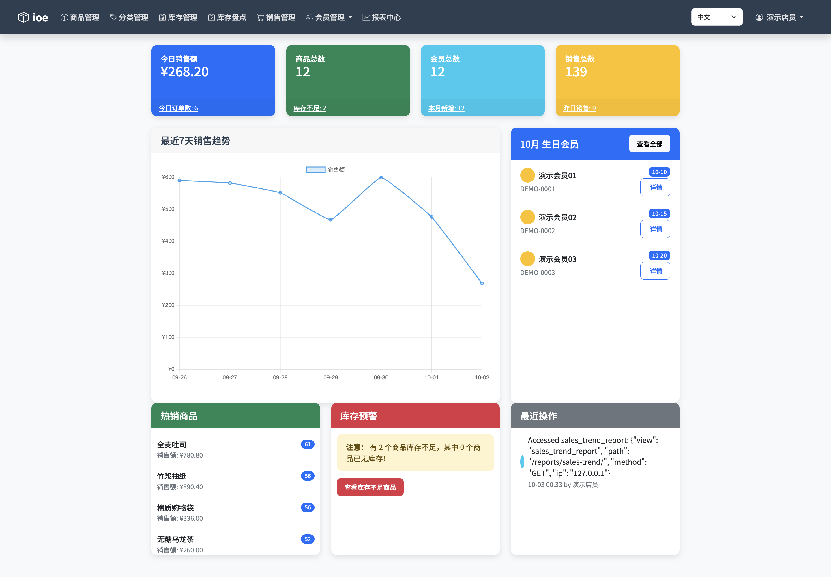Click the tag icon beside 分类管理
This screenshot has width=831, height=577.
(x=113, y=17)
